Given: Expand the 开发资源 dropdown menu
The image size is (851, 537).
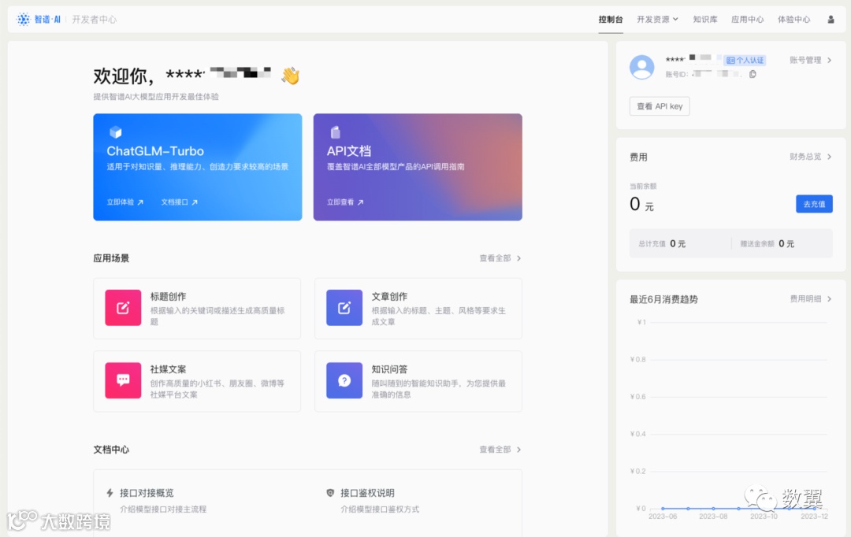Looking at the screenshot, I should point(657,20).
